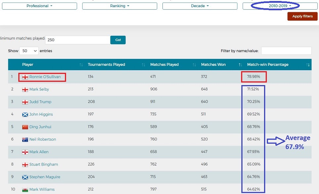
Task: Focus the minimum matches played field
Action: pyautogui.click(x=78, y=40)
